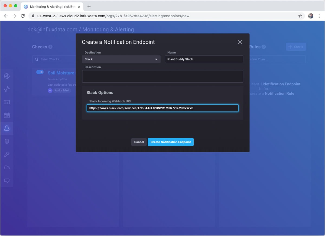The width and height of the screenshot is (325, 236).
Task: Open the Load Data database icon
Action: click(7, 141)
